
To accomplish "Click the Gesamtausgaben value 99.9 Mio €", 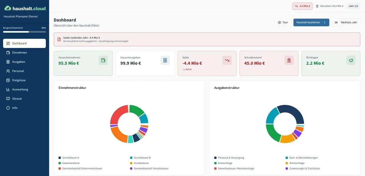I will pos(131,63).
